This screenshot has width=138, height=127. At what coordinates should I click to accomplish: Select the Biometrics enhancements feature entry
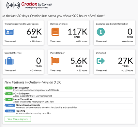69,106
